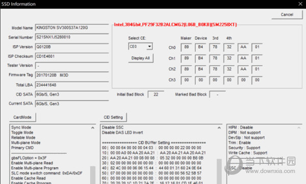Click the ISP Checksum field
This screenshot has height=184, width=306.
pos(72,56)
